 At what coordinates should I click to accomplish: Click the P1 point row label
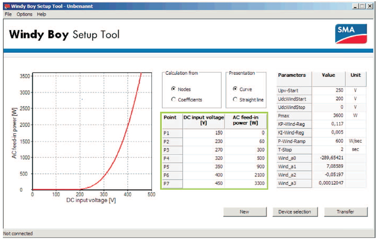172,133
